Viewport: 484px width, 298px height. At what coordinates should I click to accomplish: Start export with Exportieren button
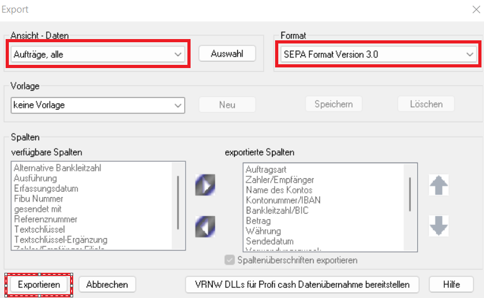[x=39, y=284]
